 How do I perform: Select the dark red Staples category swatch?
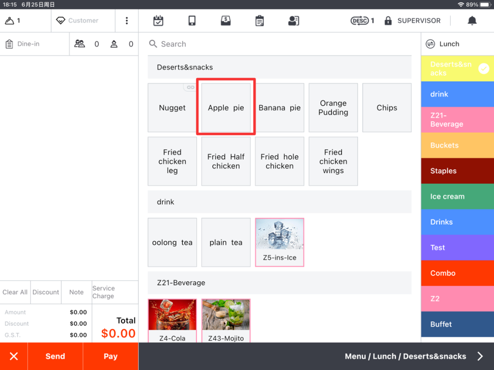point(457,171)
